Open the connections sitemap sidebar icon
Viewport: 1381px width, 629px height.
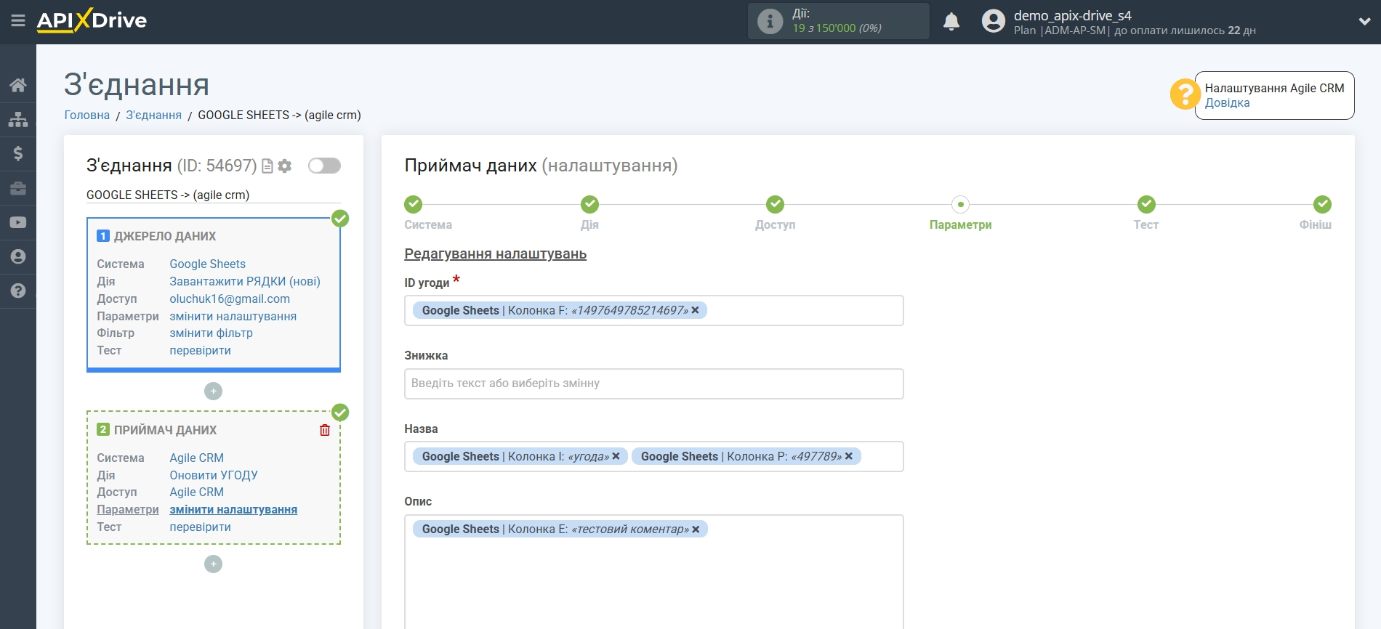pyautogui.click(x=18, y=119)
